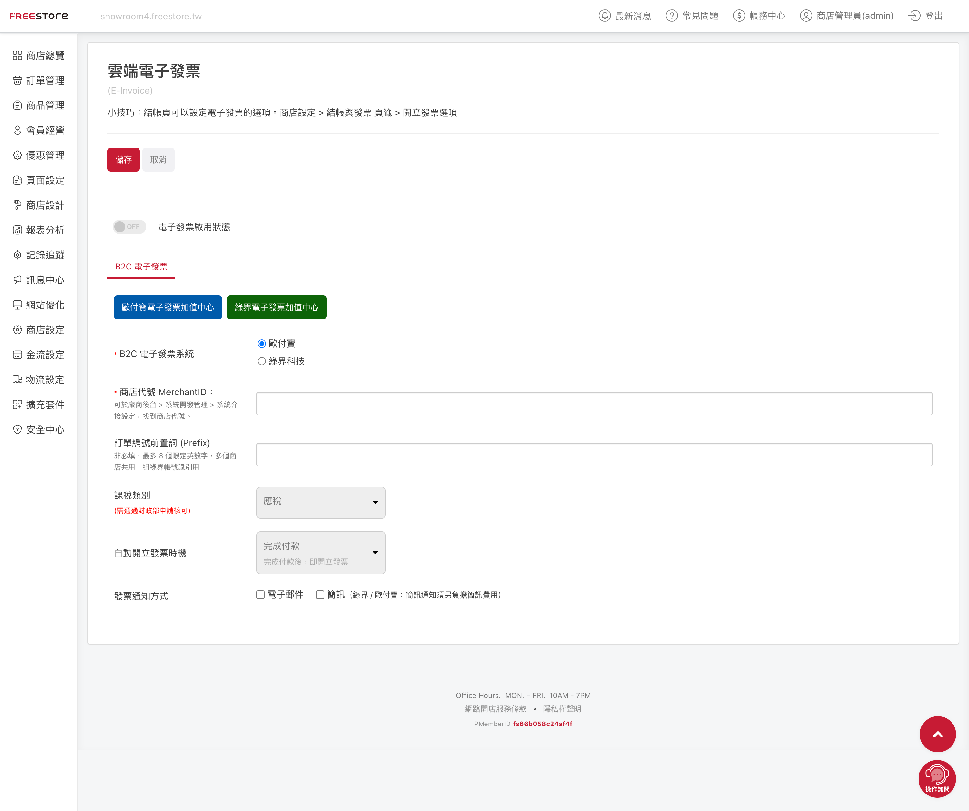This screenshot has width=969, height=811.
Task: Click the 常見問題 question mark icon
Action: click(x=672, y=16)
